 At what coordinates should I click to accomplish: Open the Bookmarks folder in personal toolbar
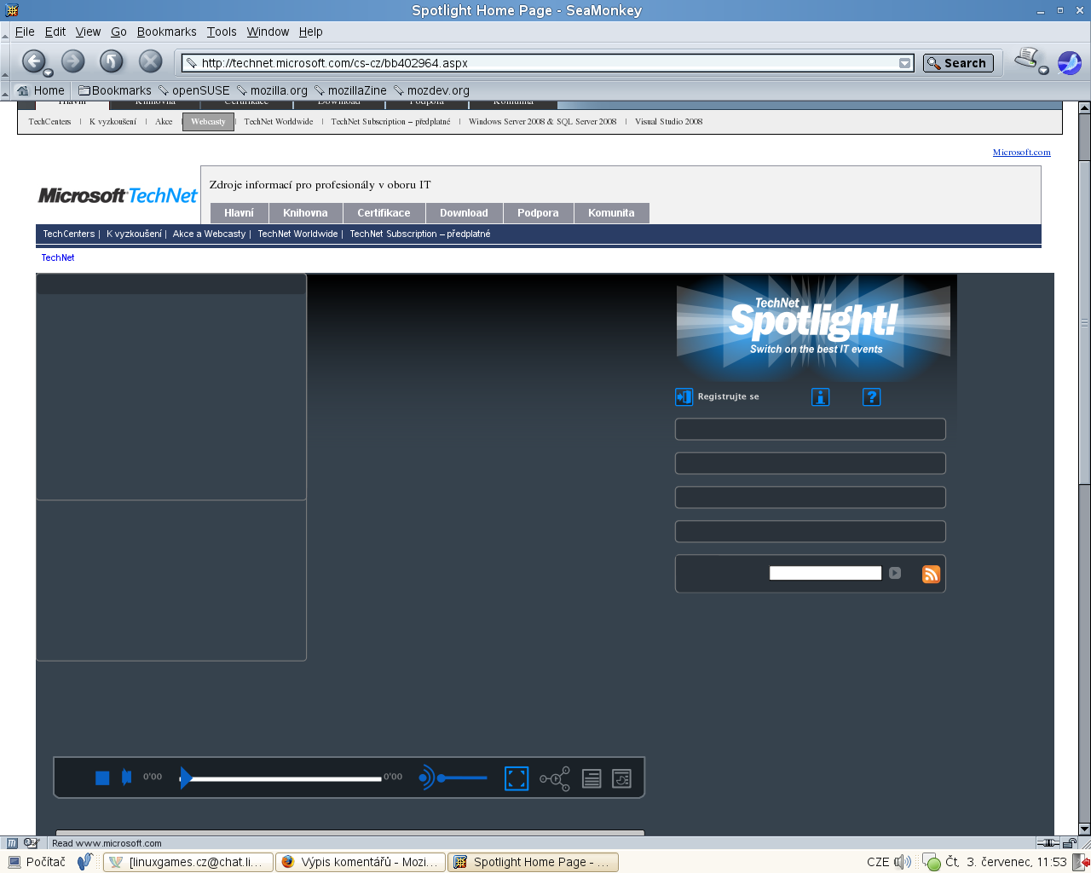[114, 90]
